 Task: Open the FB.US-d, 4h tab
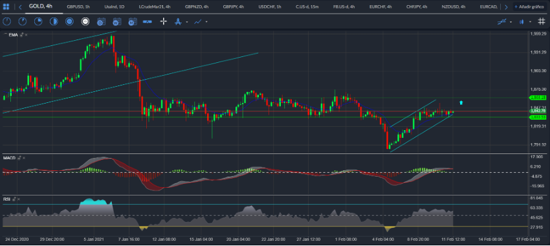point(344,6)
